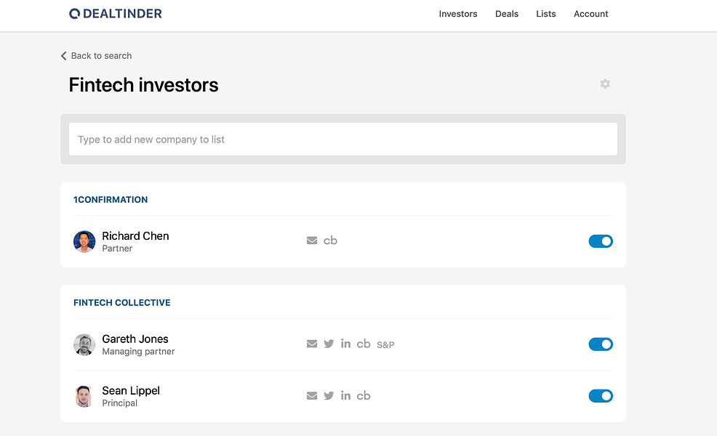This screenshot has height=436, width=717.
Task: Open the FINTECH COLLECTIVE company link
Action: pyautogui.click(x=122, y=302)
